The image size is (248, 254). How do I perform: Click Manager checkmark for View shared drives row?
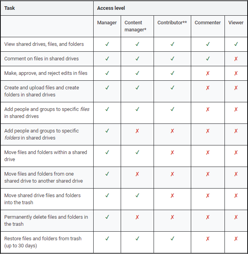click(x=107, y=44)
